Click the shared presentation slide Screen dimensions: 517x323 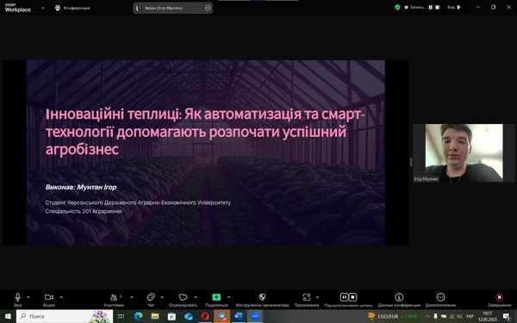coord(205,152)
